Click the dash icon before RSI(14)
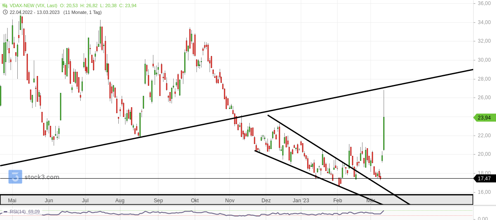Viewport: 496px width, 220px height. coord(5,212)
